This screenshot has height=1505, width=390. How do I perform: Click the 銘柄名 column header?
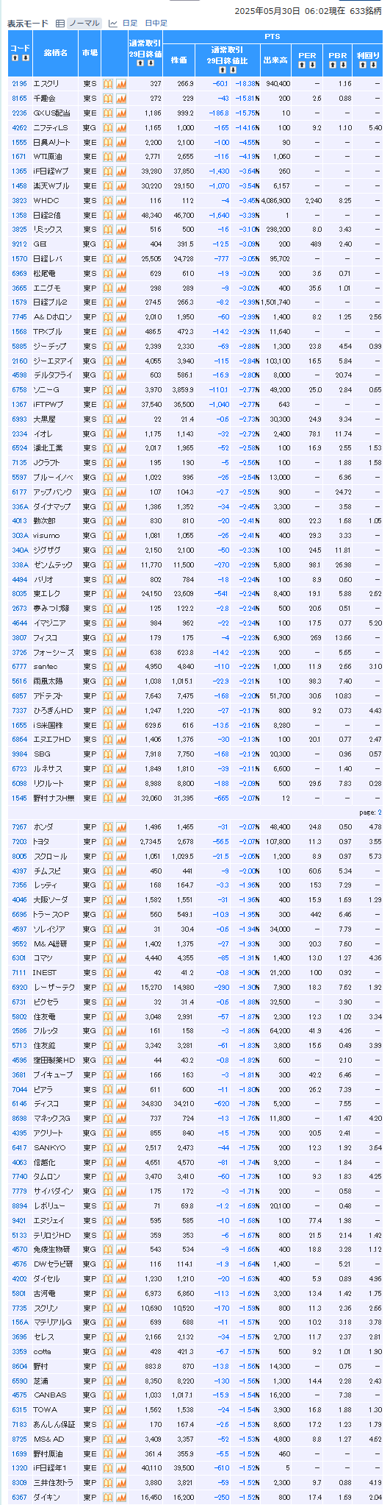pyautogui.click(x=56, y=53)
